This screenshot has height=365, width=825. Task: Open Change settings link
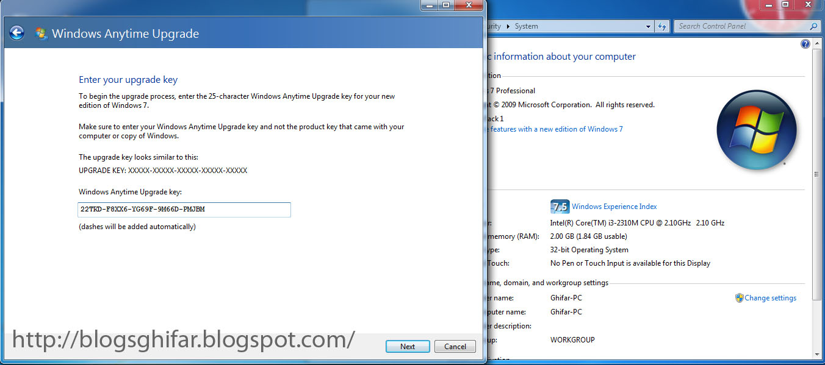(x=770, y=298)
